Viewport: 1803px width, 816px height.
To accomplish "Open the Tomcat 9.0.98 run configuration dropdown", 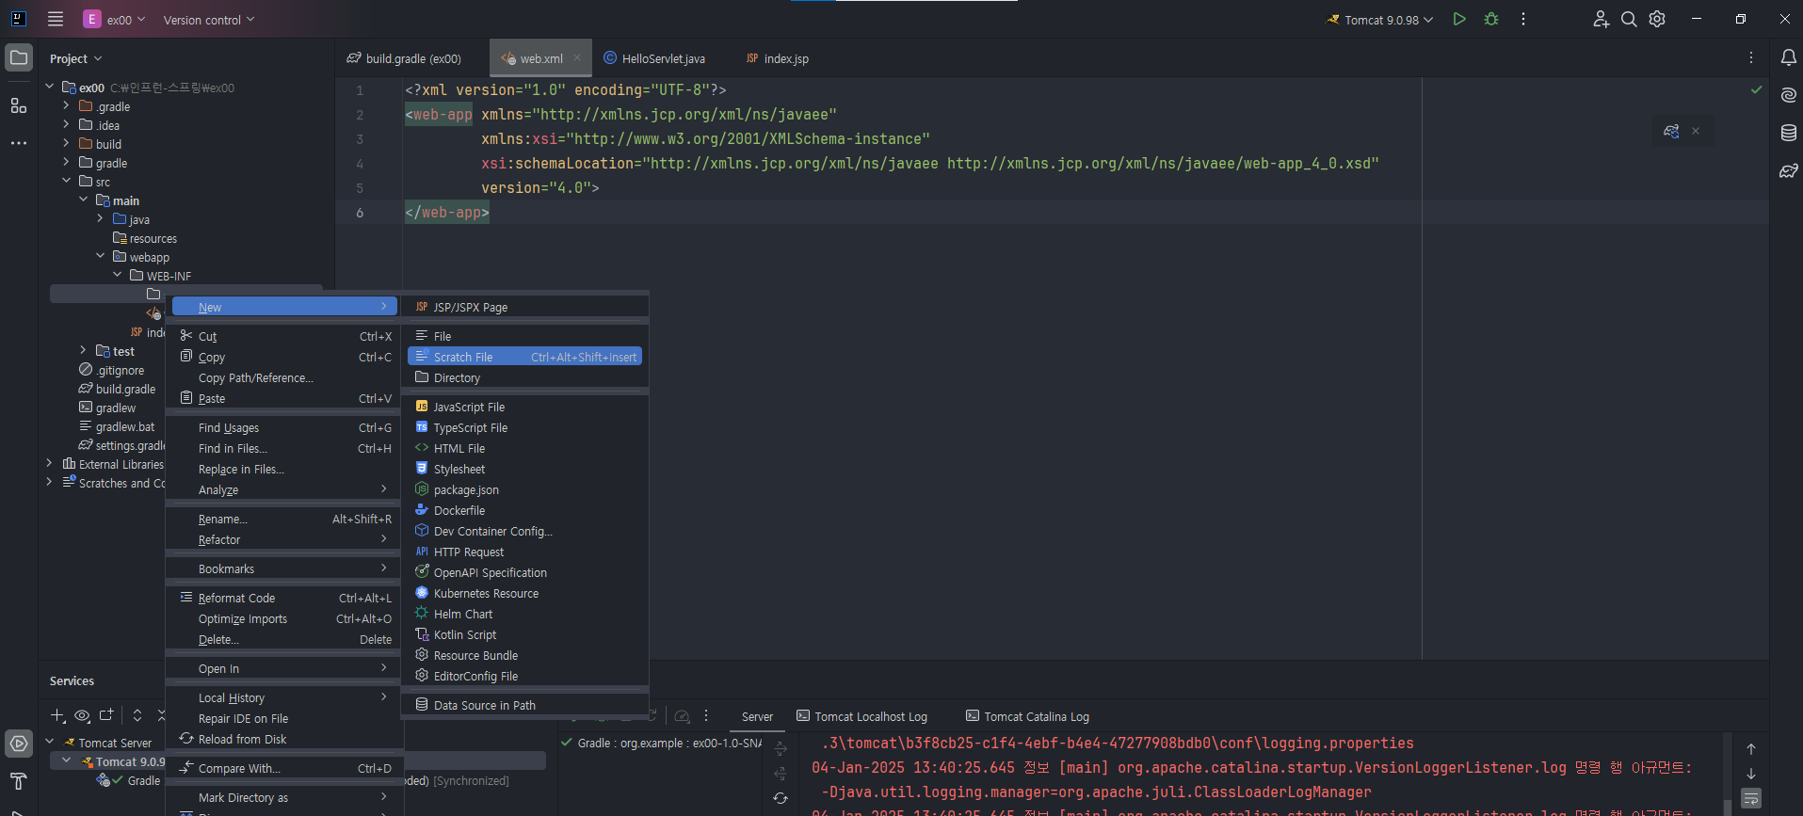I will (1380, 20).
